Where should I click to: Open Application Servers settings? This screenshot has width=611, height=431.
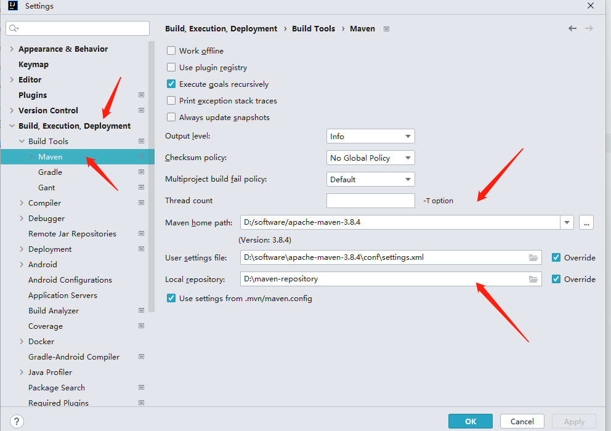coord(63,295)
